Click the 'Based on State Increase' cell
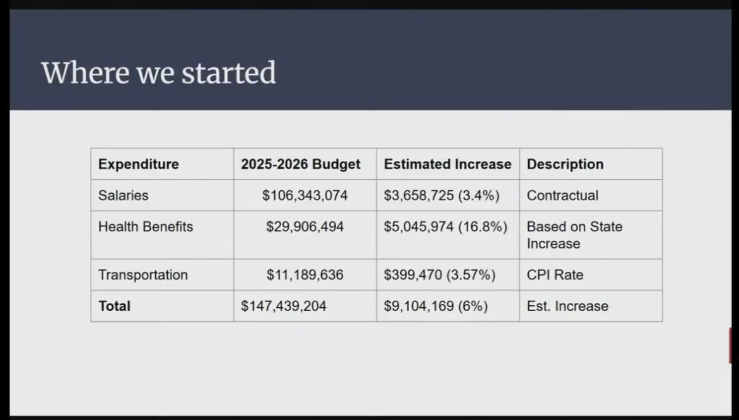This screenshot has width=739, height=420. (591, 235)
